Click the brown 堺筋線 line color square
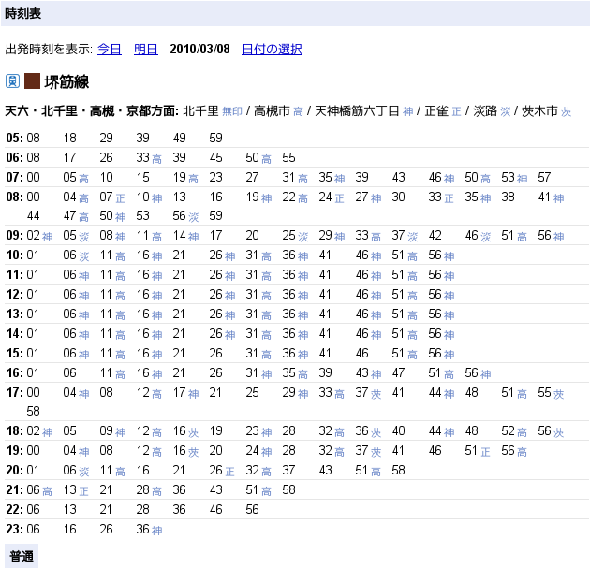 pos(33,81)
